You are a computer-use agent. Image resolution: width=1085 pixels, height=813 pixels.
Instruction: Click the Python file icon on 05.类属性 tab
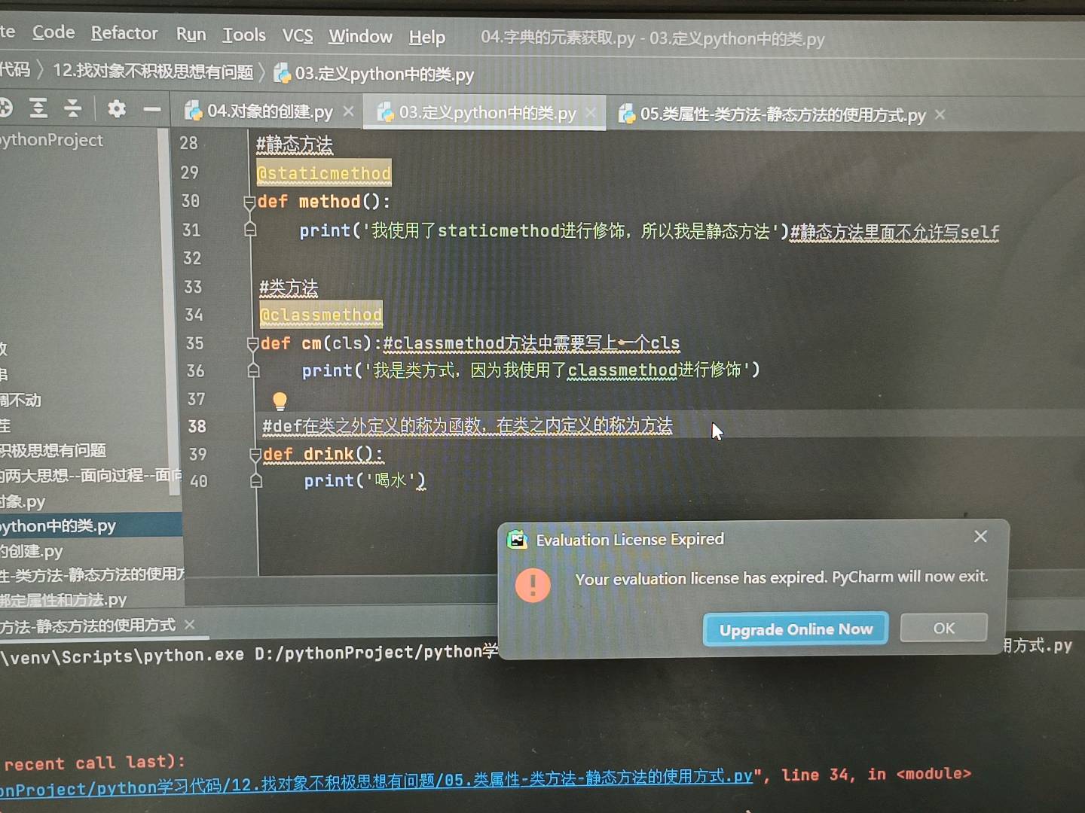627,114
